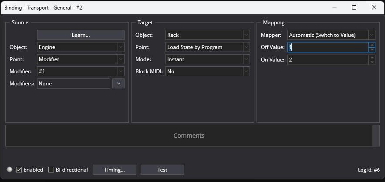Screen dimensions: 385x182
Task: Open the Timing... settings button
Action: pyautogui.click(x=115, y=169)
